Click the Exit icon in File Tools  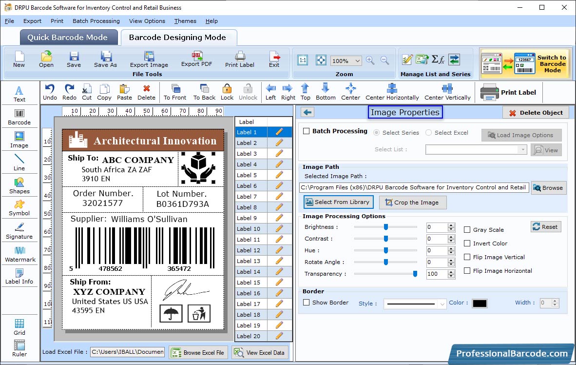pyautogui.click(x=274, y=60)
